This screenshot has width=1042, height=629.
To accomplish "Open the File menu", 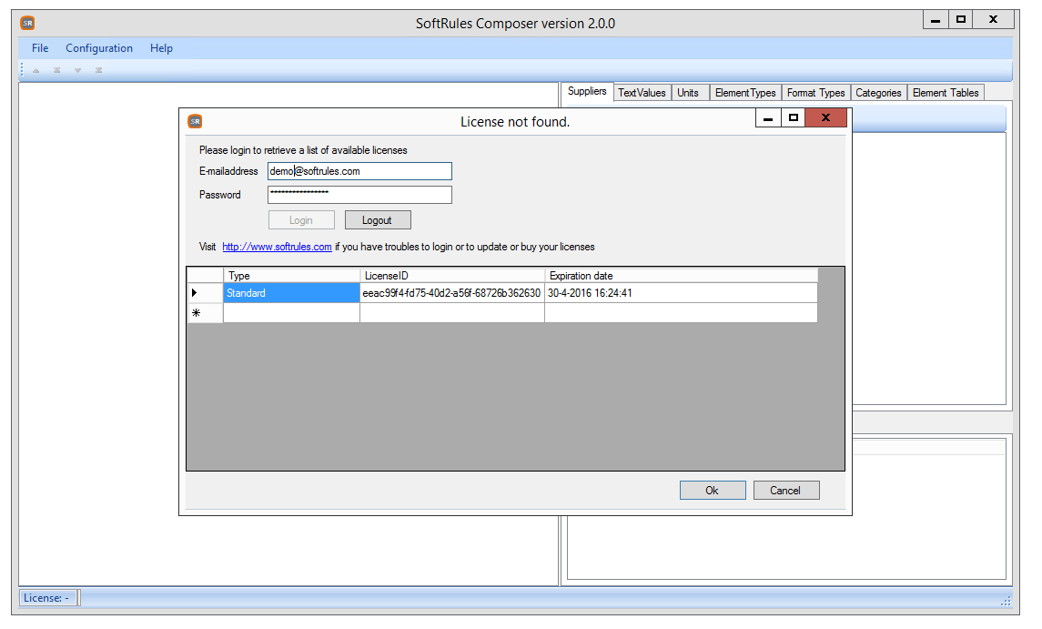I will tap(40, 48).
